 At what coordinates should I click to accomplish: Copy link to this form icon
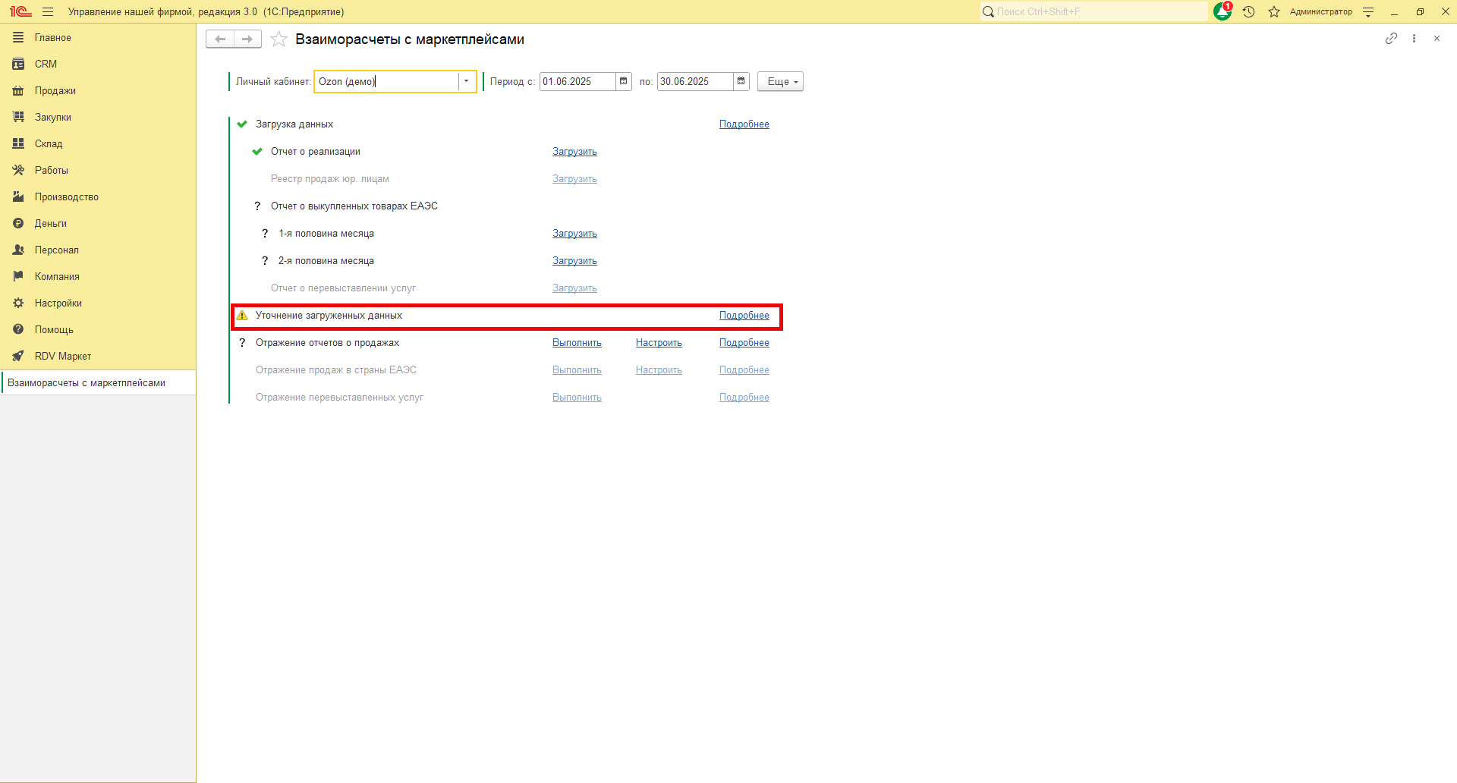(x=1391, y=39)
